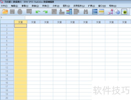Toggle the Value labels icon
Screen dimensions: 131x100
coord(110,12)
